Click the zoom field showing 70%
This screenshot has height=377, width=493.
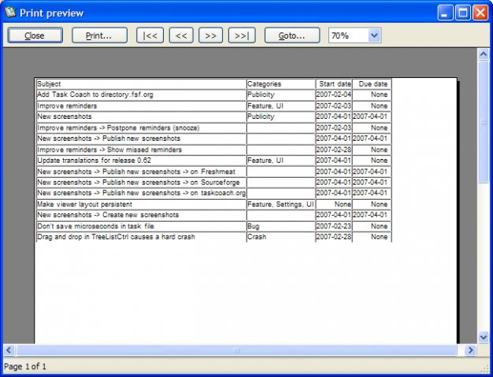tap(348, 35)
